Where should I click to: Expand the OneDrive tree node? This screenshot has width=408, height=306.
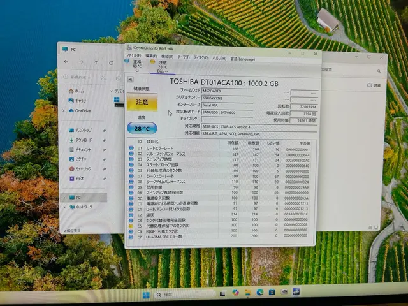coord(63,110)
